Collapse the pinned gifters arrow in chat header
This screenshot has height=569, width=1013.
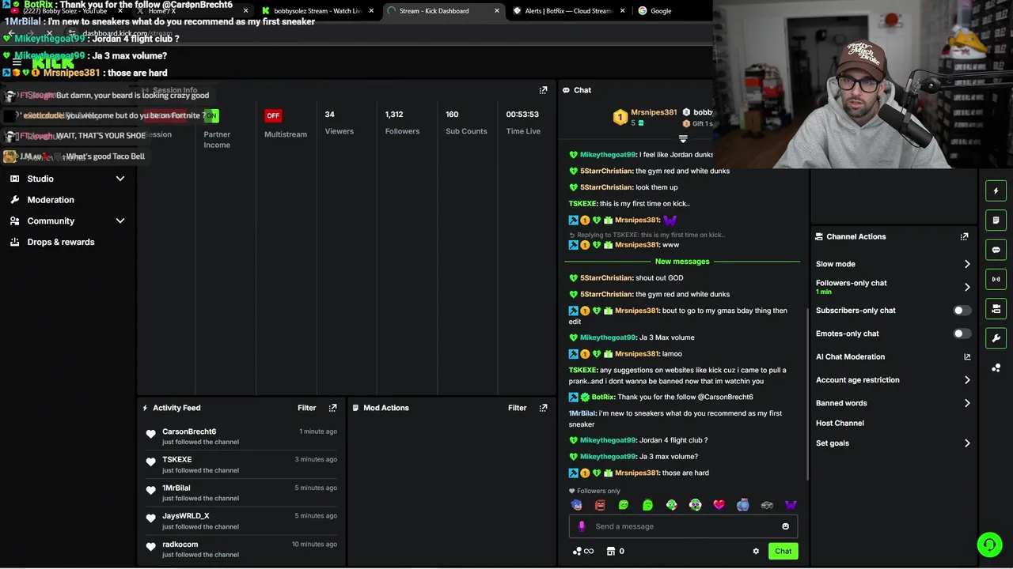pos(683,138)
